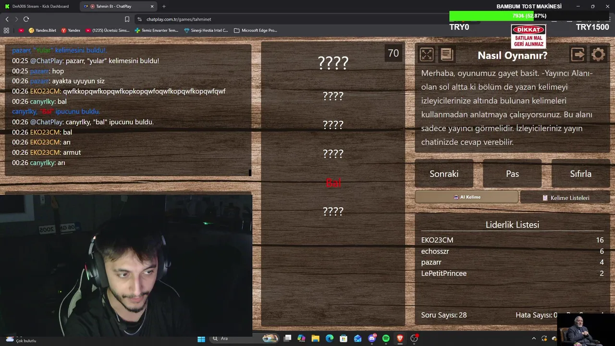Bookmark this page with the bookmark icon
This screenshot has width=615, height=346.
[127, 19]
